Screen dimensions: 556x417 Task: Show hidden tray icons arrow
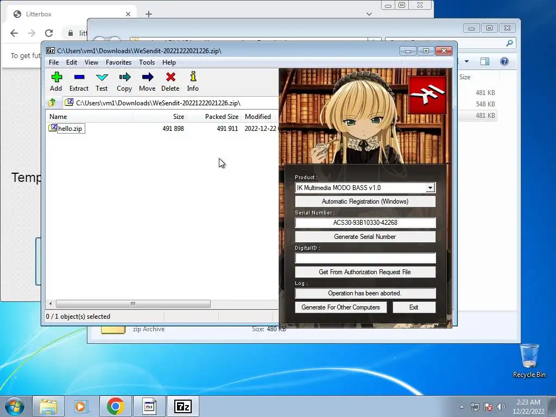point(462,407)
